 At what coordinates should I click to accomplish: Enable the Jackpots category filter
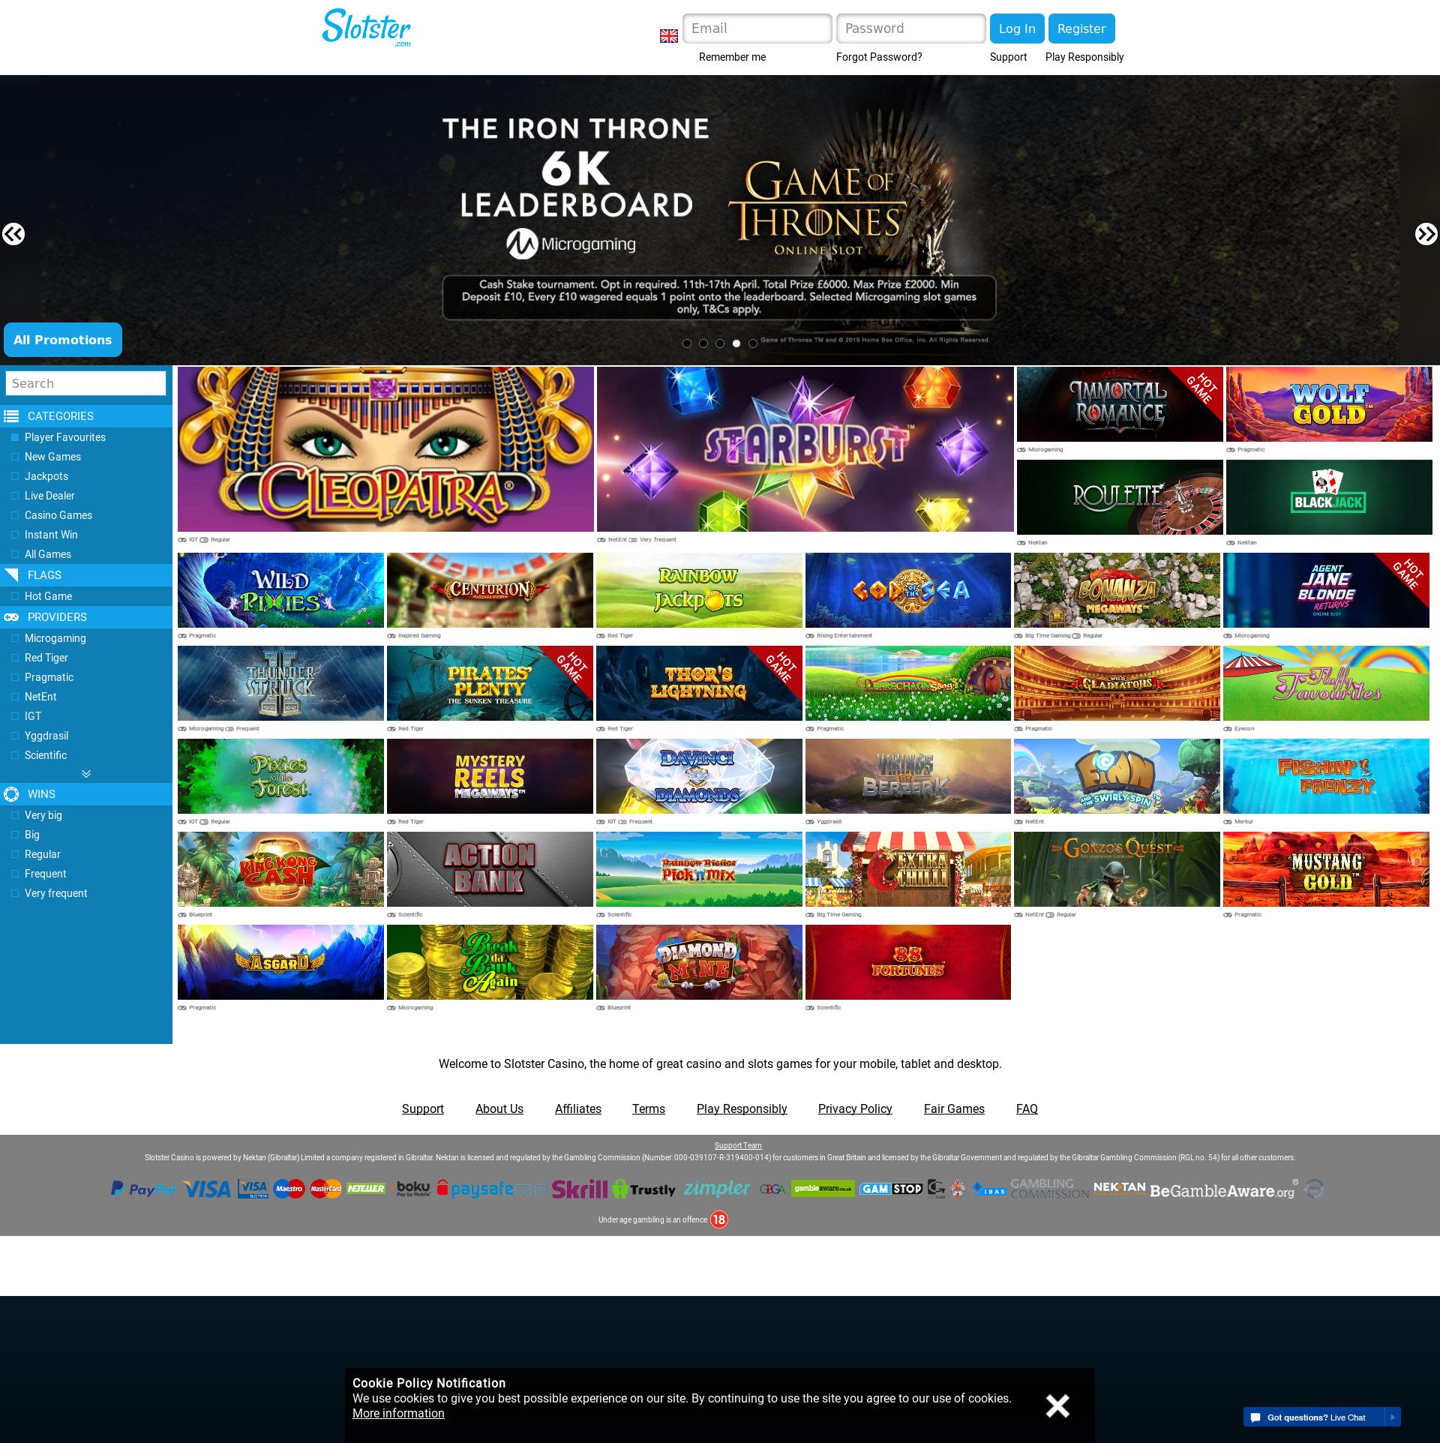[x=15, y=476]
